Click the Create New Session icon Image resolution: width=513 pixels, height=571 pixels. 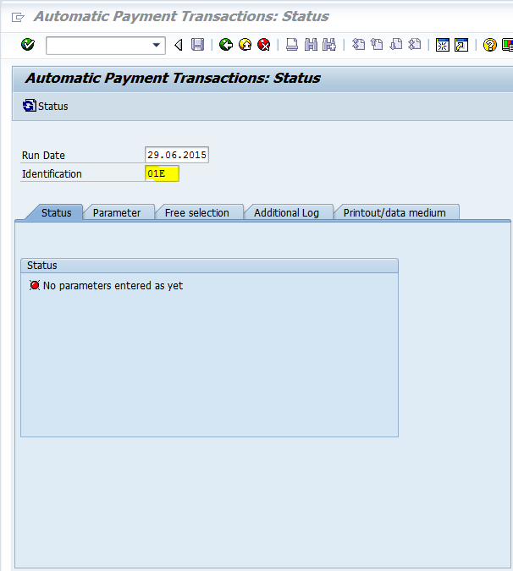coord(442,45)
